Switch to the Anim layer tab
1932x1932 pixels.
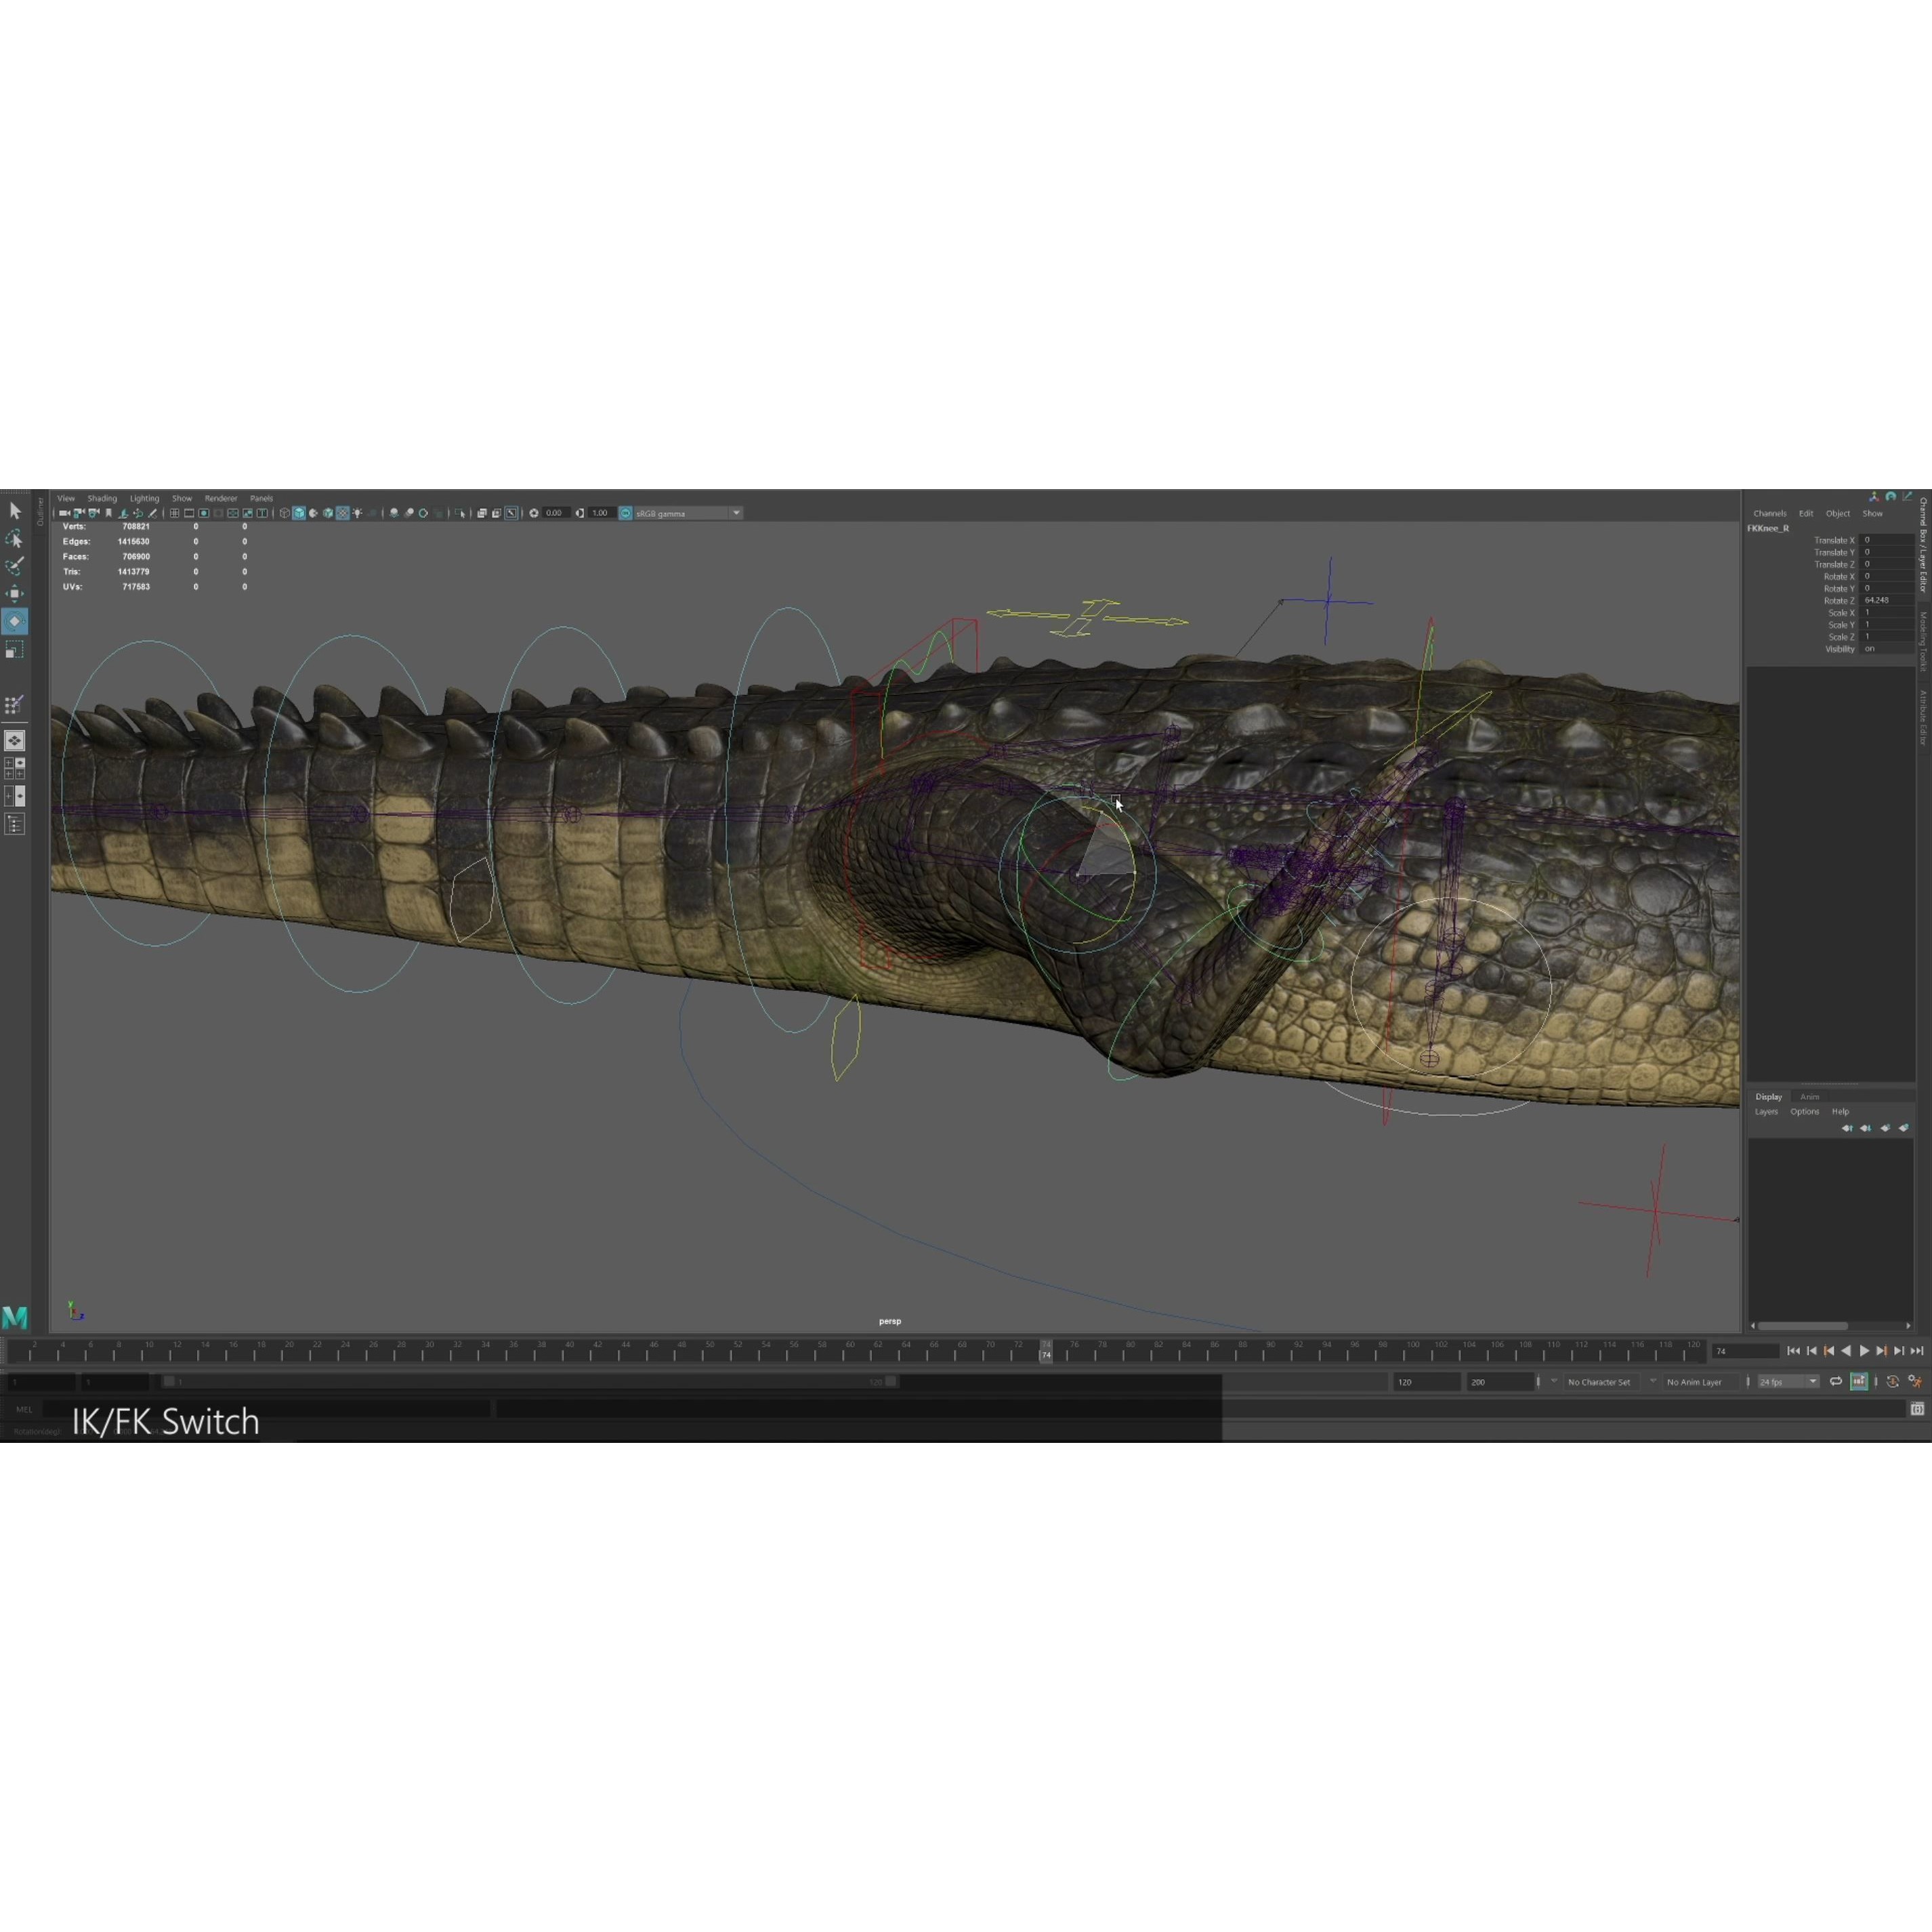click(x=1810, y=1097)
